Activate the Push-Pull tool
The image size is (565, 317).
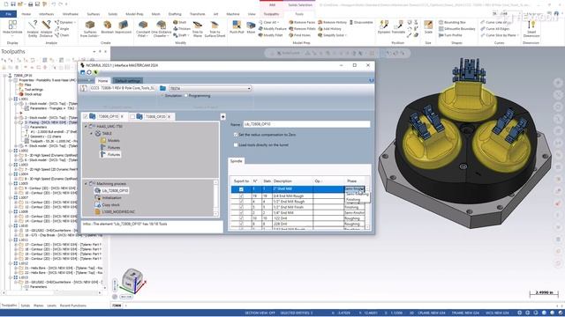pos(237,27)
